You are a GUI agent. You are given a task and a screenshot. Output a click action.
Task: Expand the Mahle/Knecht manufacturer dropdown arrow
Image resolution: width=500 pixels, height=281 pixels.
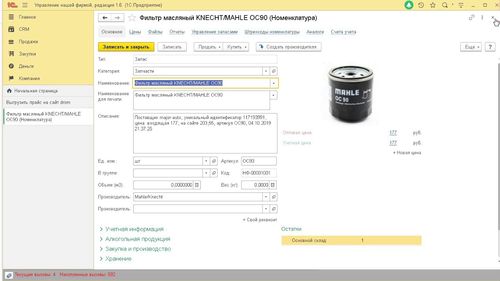pyautogui.click(x=266, y=197)
